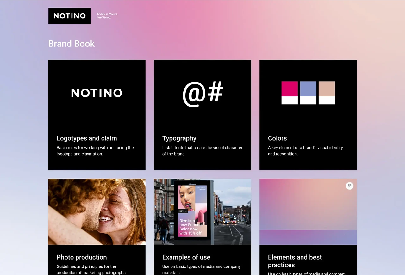Viewport: 405px width, 275px height.
Task: Open the Examples of use card title
Action: [x=186, y=257]
